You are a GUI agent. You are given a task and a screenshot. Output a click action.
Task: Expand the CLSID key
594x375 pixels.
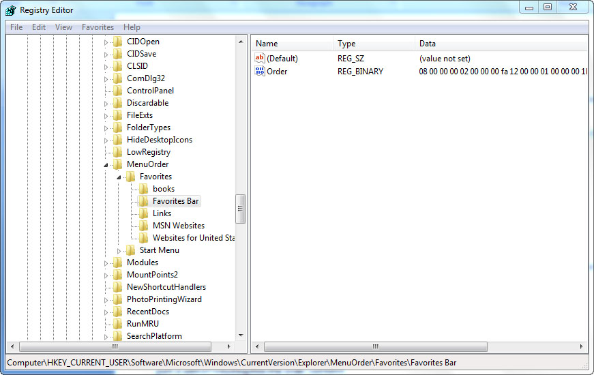[x=106, y=66]
